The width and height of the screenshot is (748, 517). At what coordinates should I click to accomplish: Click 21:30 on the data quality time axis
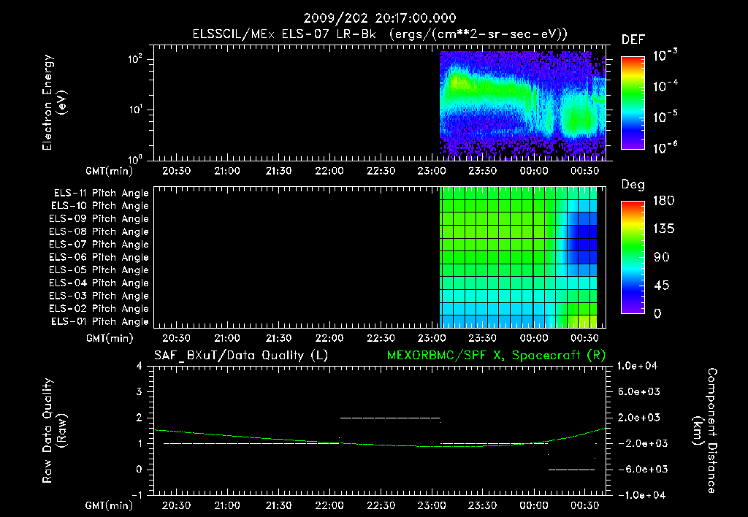click(x=278, y=505)
